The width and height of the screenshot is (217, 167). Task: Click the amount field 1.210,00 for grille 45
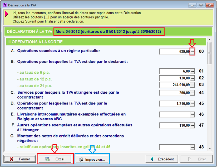(x=175, y=104)
